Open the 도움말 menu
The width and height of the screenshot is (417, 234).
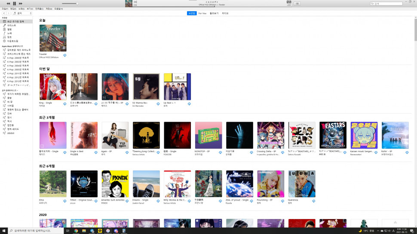click(x=58, y=9)
